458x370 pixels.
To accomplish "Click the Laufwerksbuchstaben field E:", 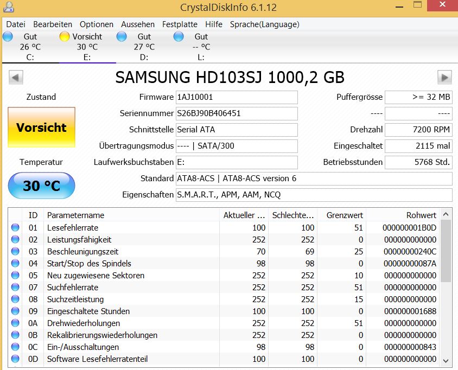I will pos(237,162).
